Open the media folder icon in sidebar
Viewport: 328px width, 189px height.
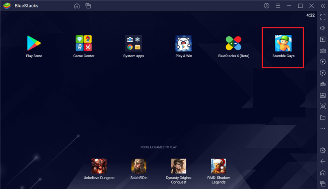click(x=323, y=117)
